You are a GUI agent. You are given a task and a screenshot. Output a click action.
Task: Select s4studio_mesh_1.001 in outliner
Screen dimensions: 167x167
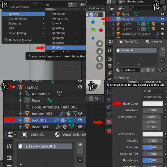pyautogui.click(x=136, y=34)
